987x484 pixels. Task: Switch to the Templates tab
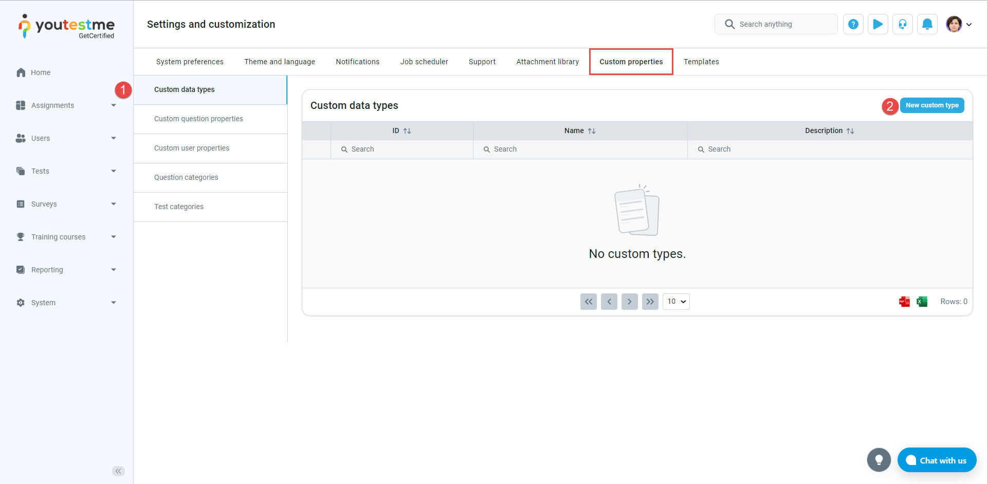coord(701,62)
